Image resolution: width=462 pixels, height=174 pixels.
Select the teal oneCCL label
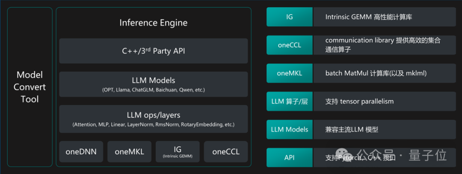point(289,45)
